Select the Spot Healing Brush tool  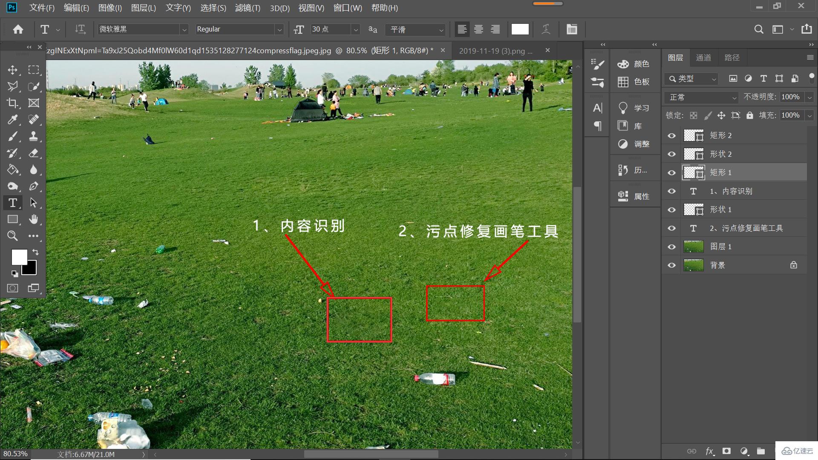[x=34, y=120]
